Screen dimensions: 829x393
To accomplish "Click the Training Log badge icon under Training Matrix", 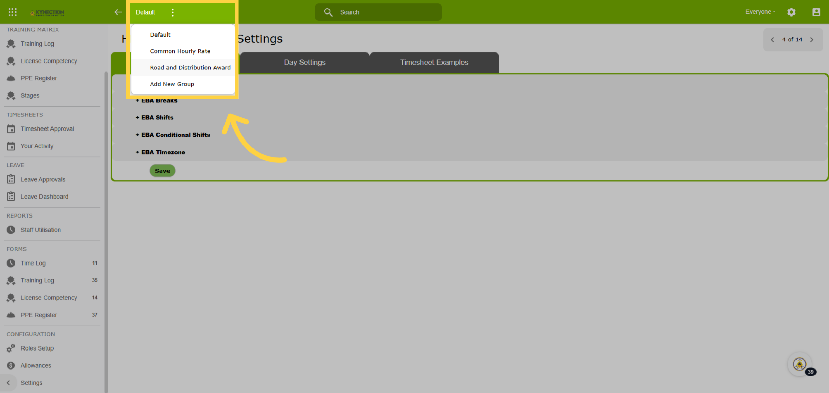I will pyautogui.click(x=11, y=44).
